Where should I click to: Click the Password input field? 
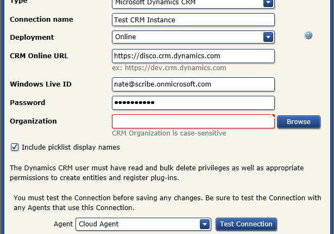(x=193, y=102)
